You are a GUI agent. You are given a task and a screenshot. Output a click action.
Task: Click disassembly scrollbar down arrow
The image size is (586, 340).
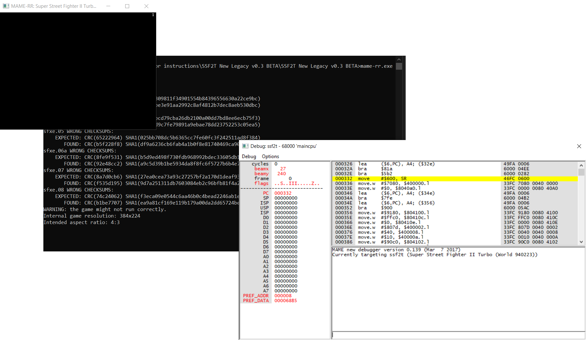581,242
